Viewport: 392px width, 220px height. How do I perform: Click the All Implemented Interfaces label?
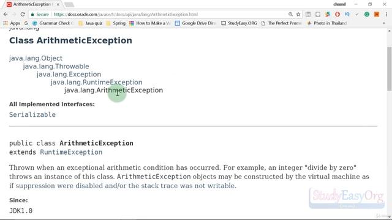tap(52, 105)
